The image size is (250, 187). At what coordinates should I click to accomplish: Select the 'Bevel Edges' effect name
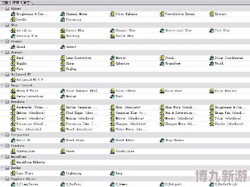(125, 140)
